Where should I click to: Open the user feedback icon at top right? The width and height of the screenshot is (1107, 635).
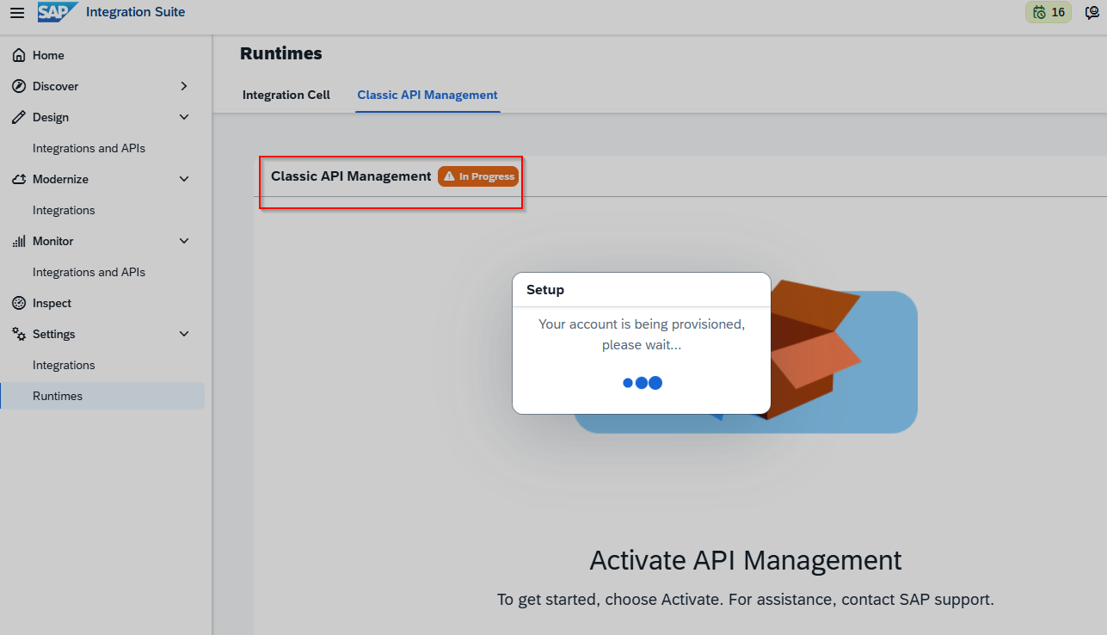(x=1092, y=12)
